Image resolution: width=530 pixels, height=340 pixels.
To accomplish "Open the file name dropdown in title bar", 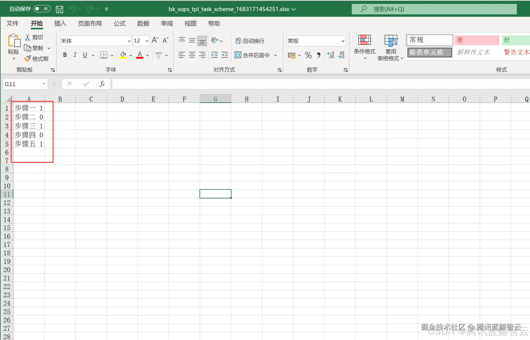I will point(294,9).
